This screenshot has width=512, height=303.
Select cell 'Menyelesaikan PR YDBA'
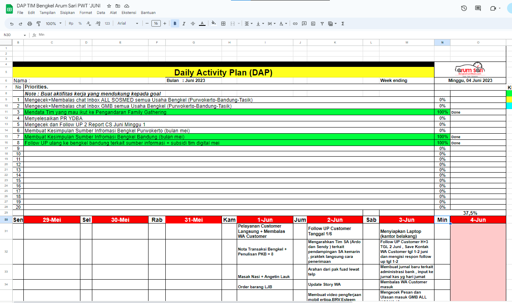coord(229,118)
